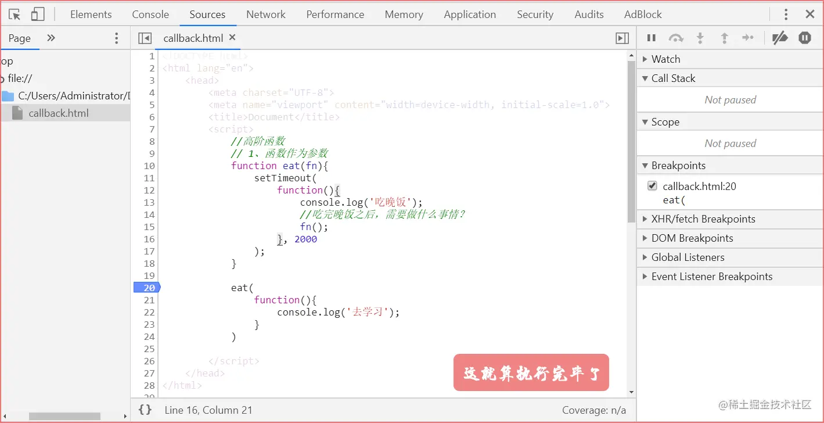
Task: Remove the breakpoint marker on line 20
Action: [147, 288]
